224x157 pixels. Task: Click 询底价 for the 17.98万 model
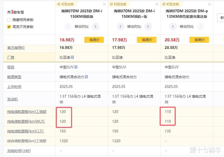coord(147,40)
